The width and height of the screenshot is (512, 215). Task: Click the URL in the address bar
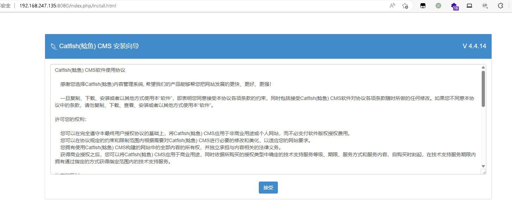[68, 6]
